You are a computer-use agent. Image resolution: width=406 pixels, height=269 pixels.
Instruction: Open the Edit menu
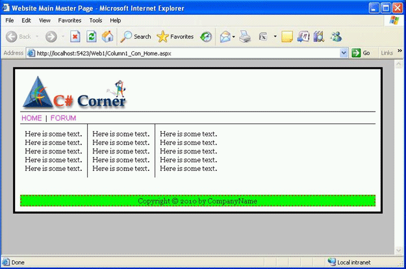(26, 20)
